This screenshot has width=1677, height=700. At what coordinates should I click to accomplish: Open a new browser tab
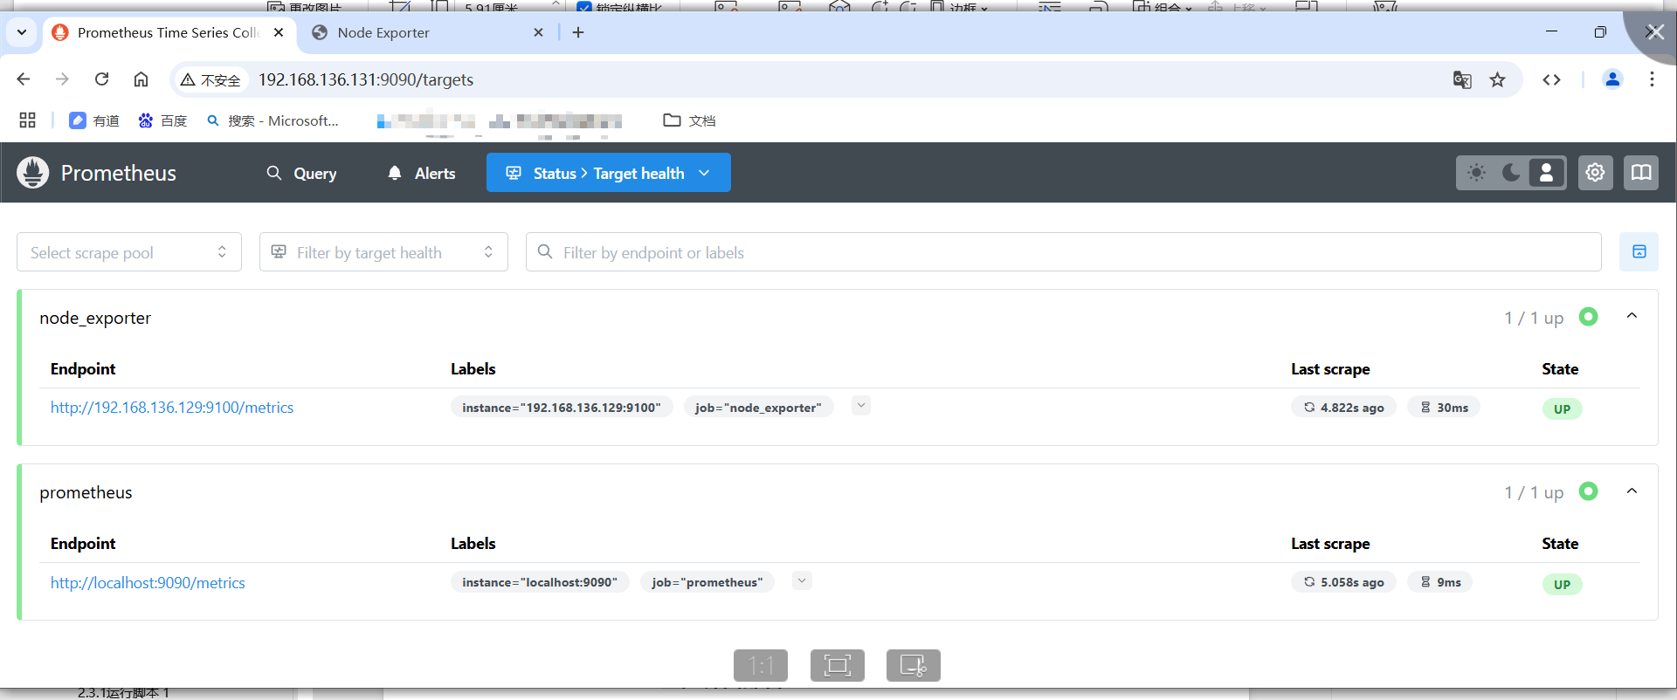tap(578, 32)
